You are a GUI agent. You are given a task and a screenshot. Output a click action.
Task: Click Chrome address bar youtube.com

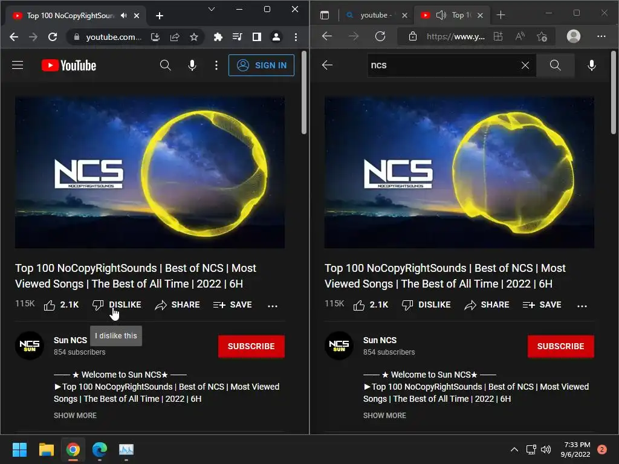114,37
